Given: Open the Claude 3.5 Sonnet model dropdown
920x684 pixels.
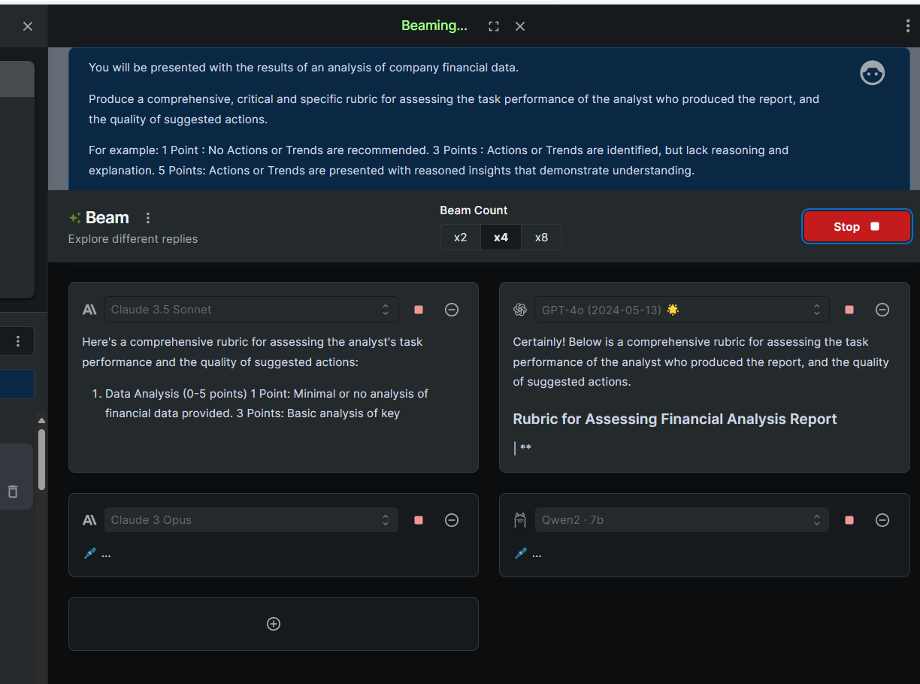Looking at the screenshot, I should pyautogui.click(x=251, y=309).
